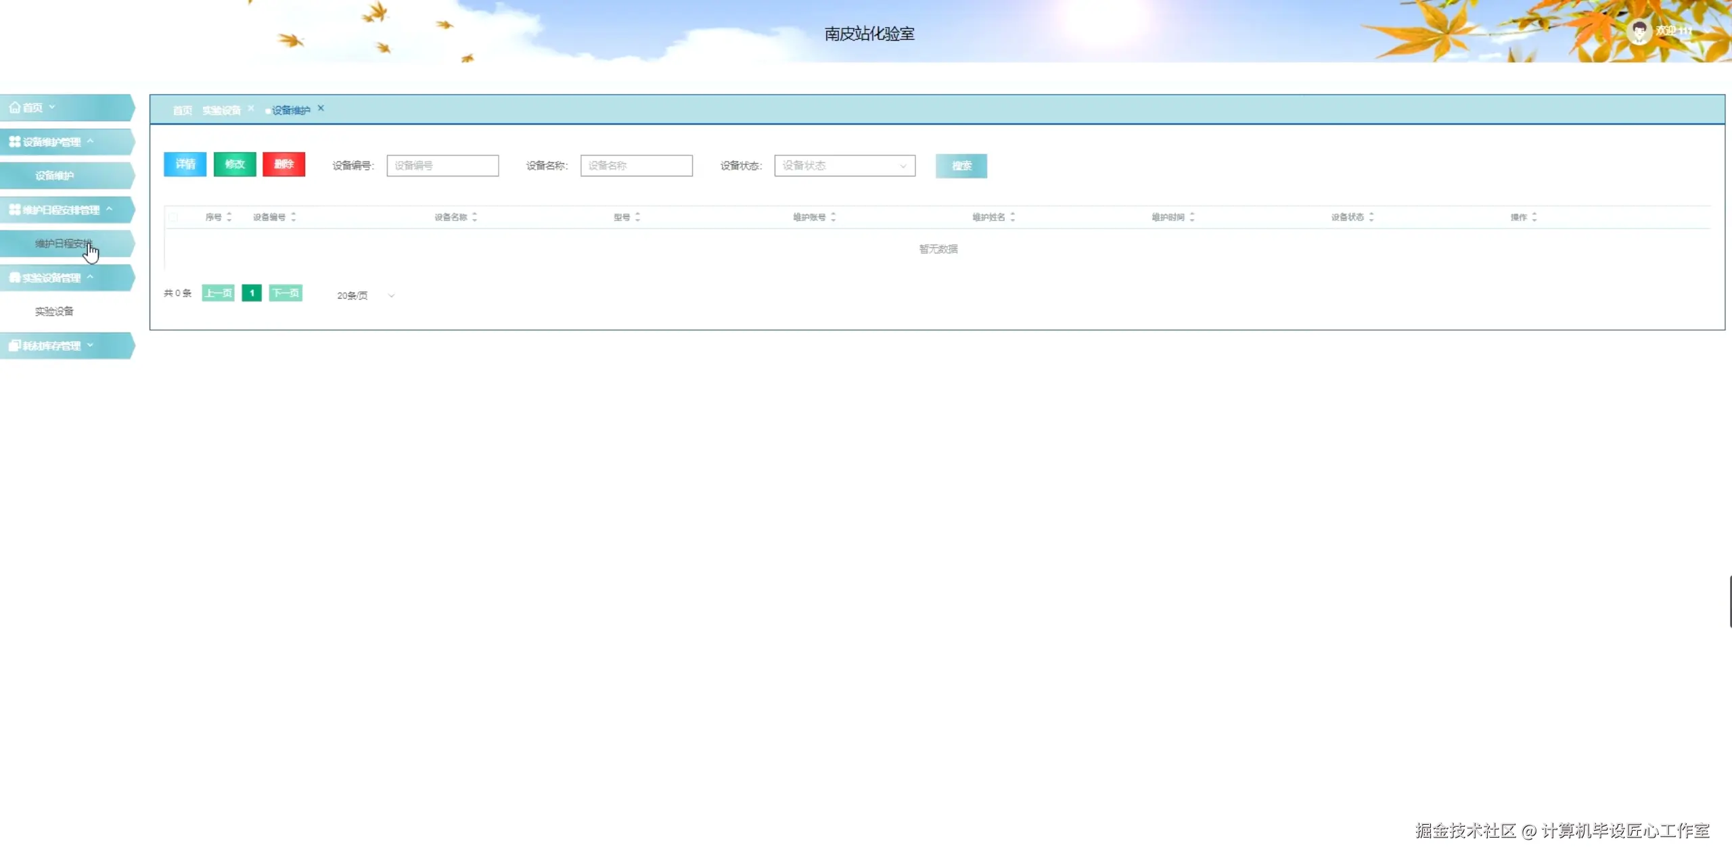Click the 实验设备管理 menu icon
This screenshot has width=1732, height=862.
(14, 278)
